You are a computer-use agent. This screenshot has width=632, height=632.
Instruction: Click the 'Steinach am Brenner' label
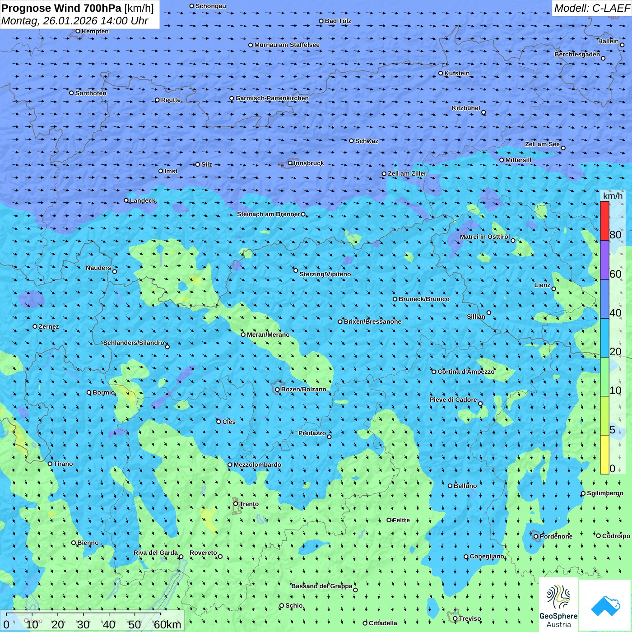pos(269,214)
